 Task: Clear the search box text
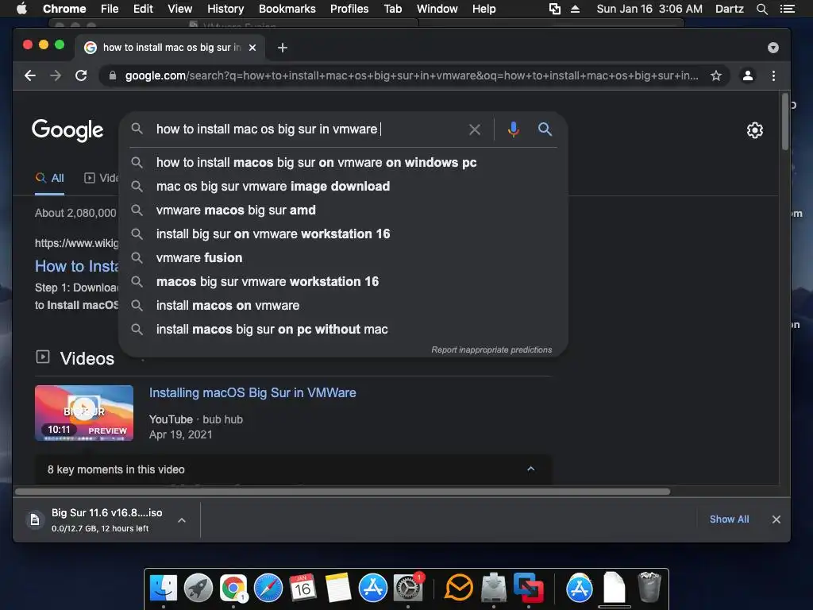(475, 129)
